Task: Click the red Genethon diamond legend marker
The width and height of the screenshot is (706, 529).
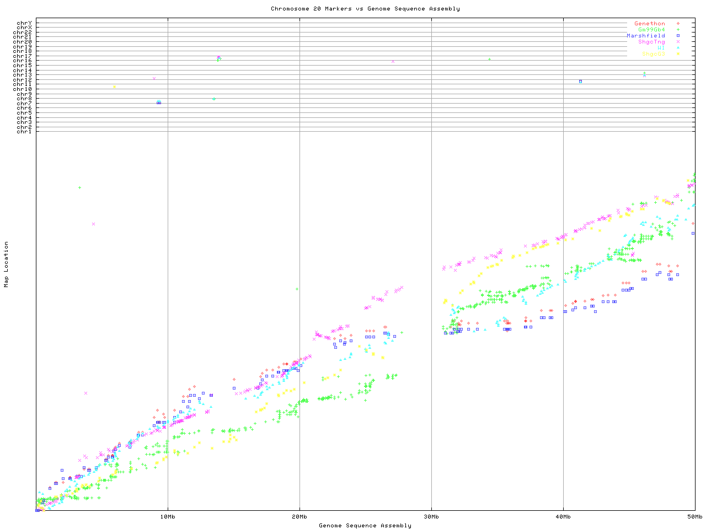Action: 678,24
